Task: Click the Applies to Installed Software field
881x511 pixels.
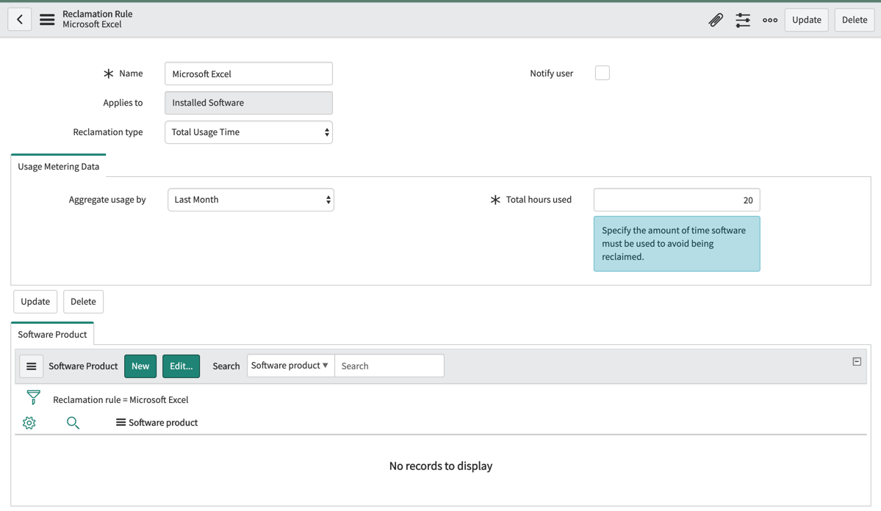Action: (x=248, y=103)
